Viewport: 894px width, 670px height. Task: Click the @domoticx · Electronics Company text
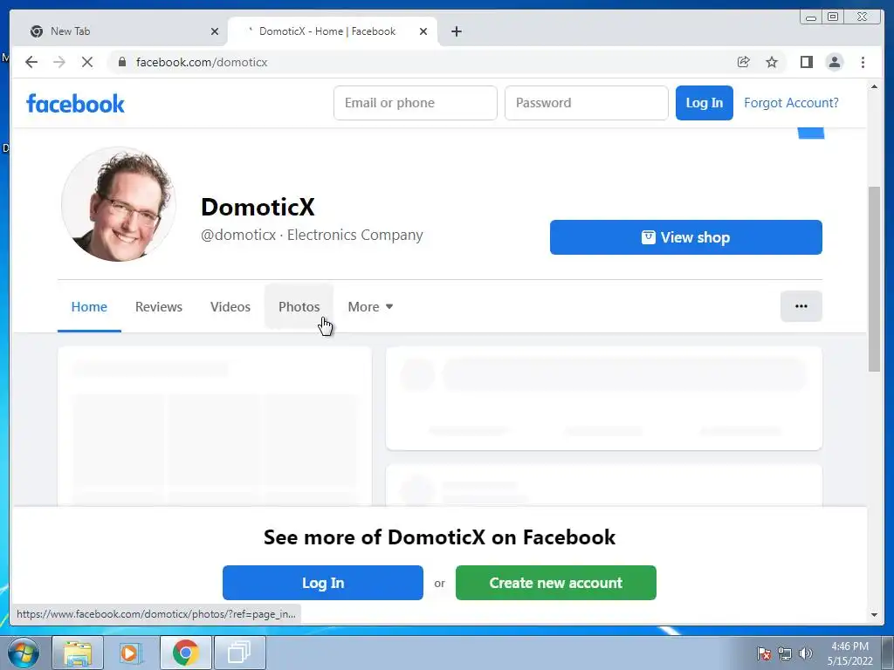click(x=312, y=235)
